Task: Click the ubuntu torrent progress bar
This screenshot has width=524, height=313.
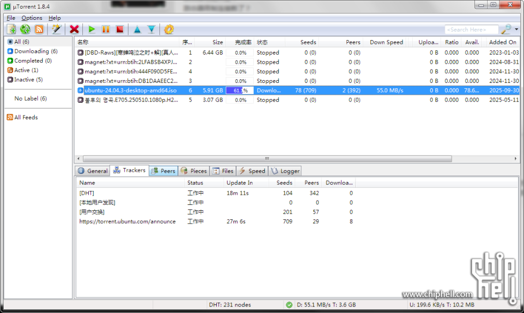Action: pos(240,90)
